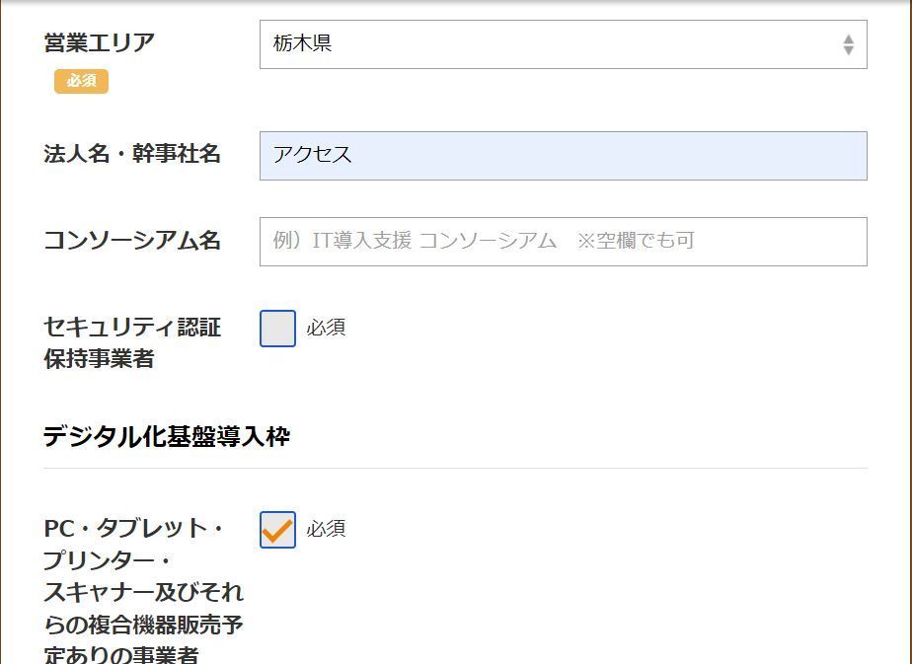Click the 法人名・幹事社名 field label
Screen dimensions: 912x664
tap(132, 154)
